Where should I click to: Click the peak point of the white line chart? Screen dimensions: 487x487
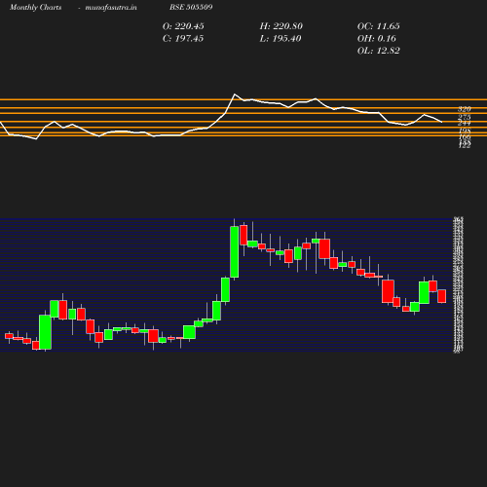pos(235,94)
